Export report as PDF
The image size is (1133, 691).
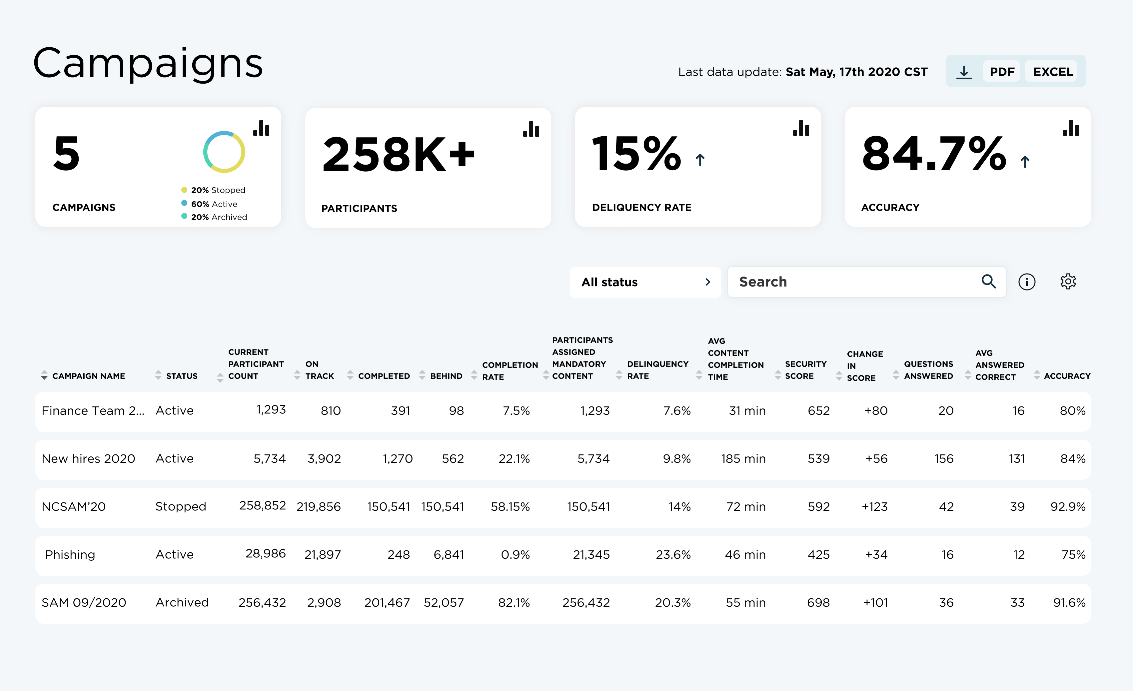coord(1001,72)
